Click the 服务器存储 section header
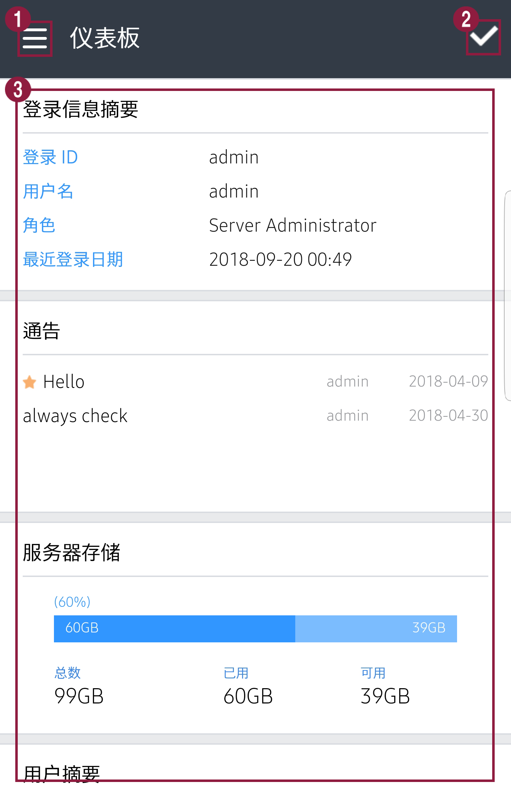 72,552
